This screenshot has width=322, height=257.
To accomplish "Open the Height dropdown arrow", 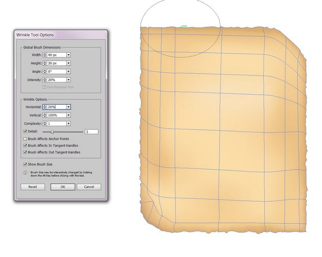I will [68, 63].
